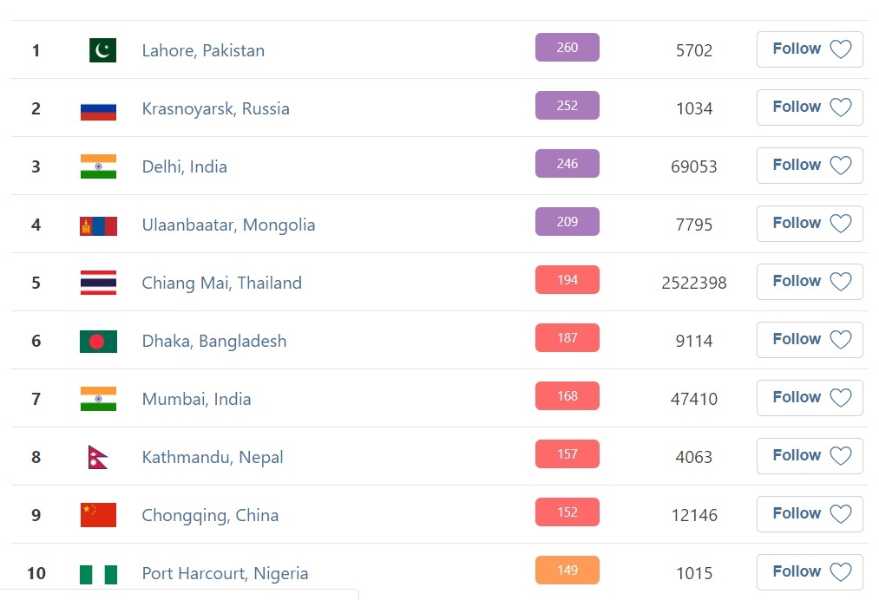Click the Nepal flag icon

[97, 458]
